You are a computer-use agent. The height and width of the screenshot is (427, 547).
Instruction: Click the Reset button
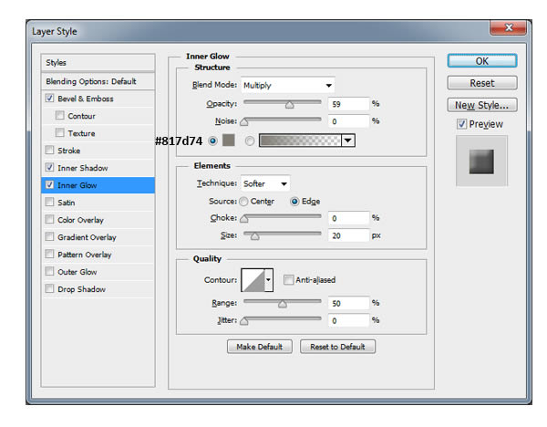481,83
